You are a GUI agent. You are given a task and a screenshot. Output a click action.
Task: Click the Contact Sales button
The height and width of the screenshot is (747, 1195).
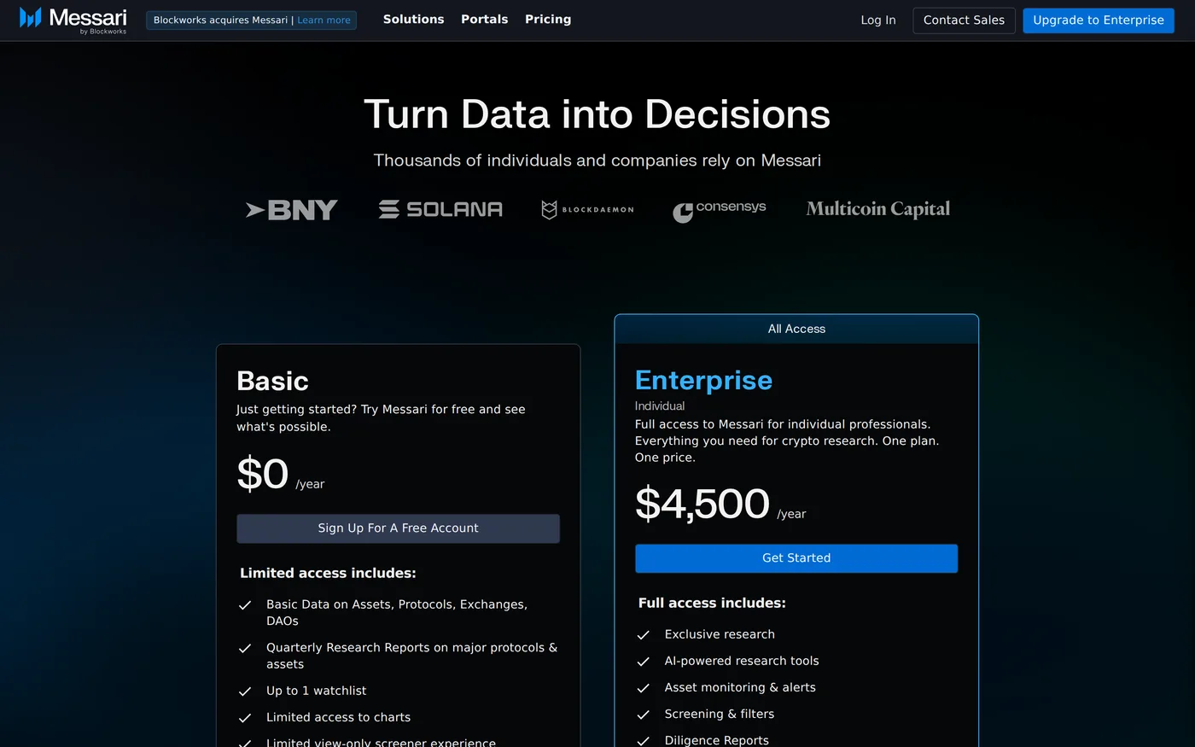[x=965, y=20]
